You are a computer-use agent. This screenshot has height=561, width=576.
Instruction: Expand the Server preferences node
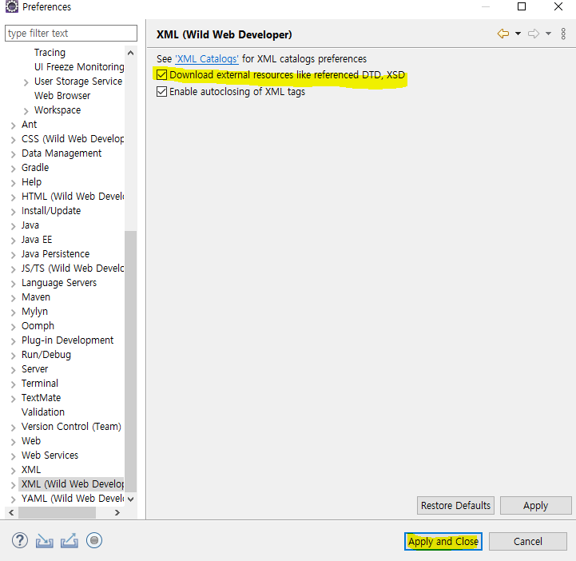pyautogui.click(x=14, y=370)
